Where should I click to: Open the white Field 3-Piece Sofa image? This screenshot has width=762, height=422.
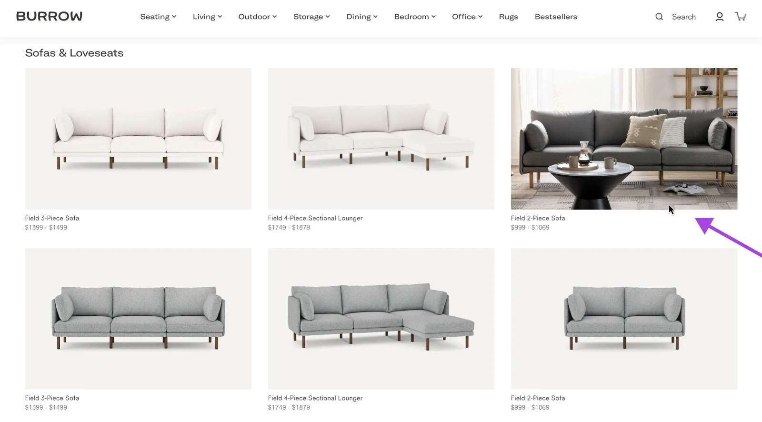pos(138,139)
